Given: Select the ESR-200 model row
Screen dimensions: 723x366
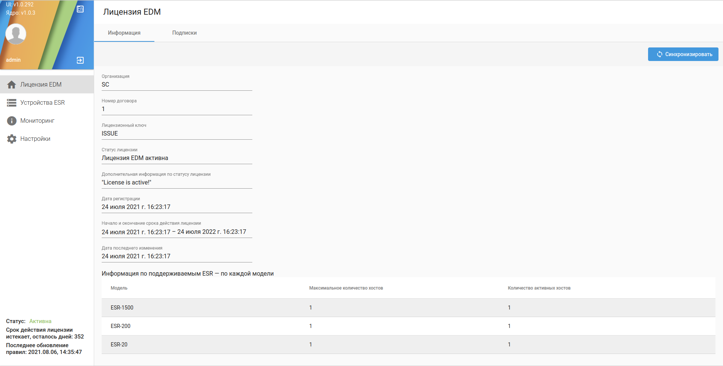Looking at the screenshot, I should tap(408, 326).
